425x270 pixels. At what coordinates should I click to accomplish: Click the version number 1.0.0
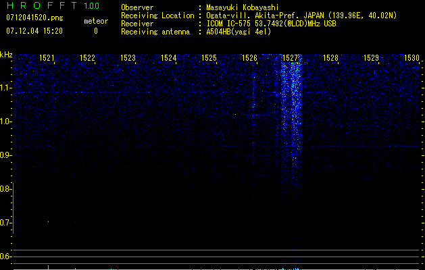92,5
